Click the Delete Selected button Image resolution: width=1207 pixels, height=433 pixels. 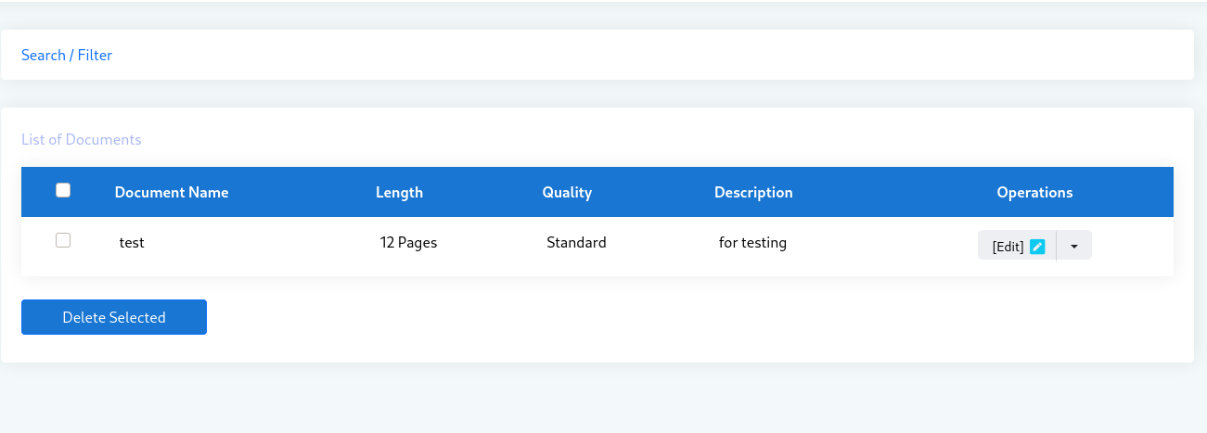(114, 317)
